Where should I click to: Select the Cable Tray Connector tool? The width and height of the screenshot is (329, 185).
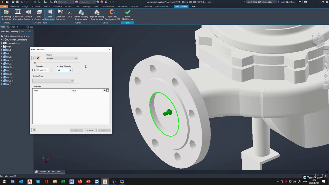(x=18, y=15)
